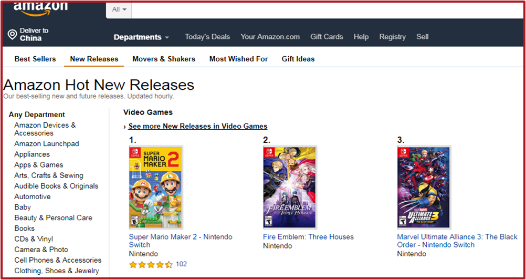Click Today's Deals in the navigation bar
The image size is (526, 280).
coord(207,37)
